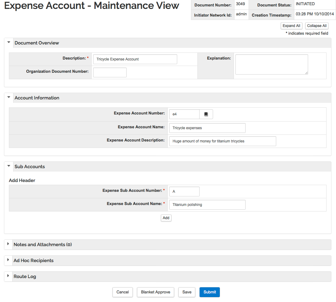Click the Expand All button

click(292, 26)
